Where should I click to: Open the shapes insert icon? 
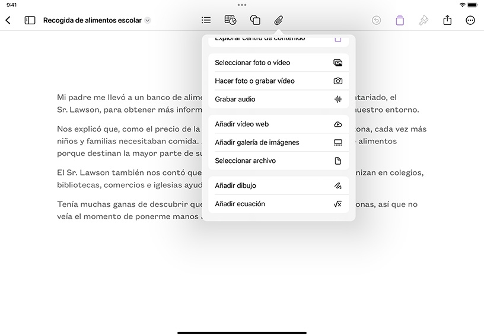255,20
